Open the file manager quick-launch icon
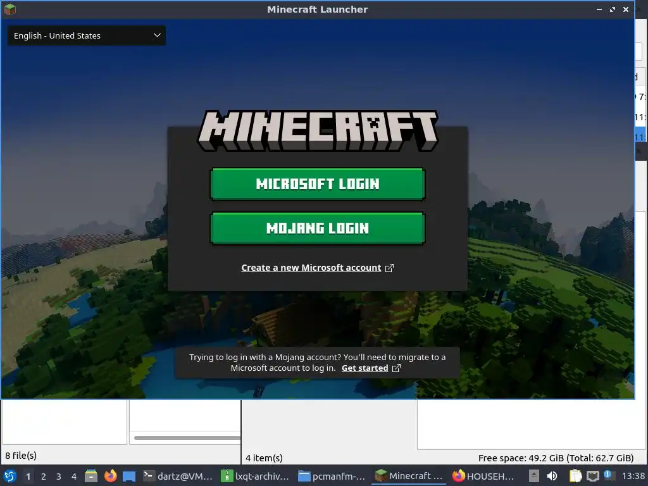 [x=91, y=476]
